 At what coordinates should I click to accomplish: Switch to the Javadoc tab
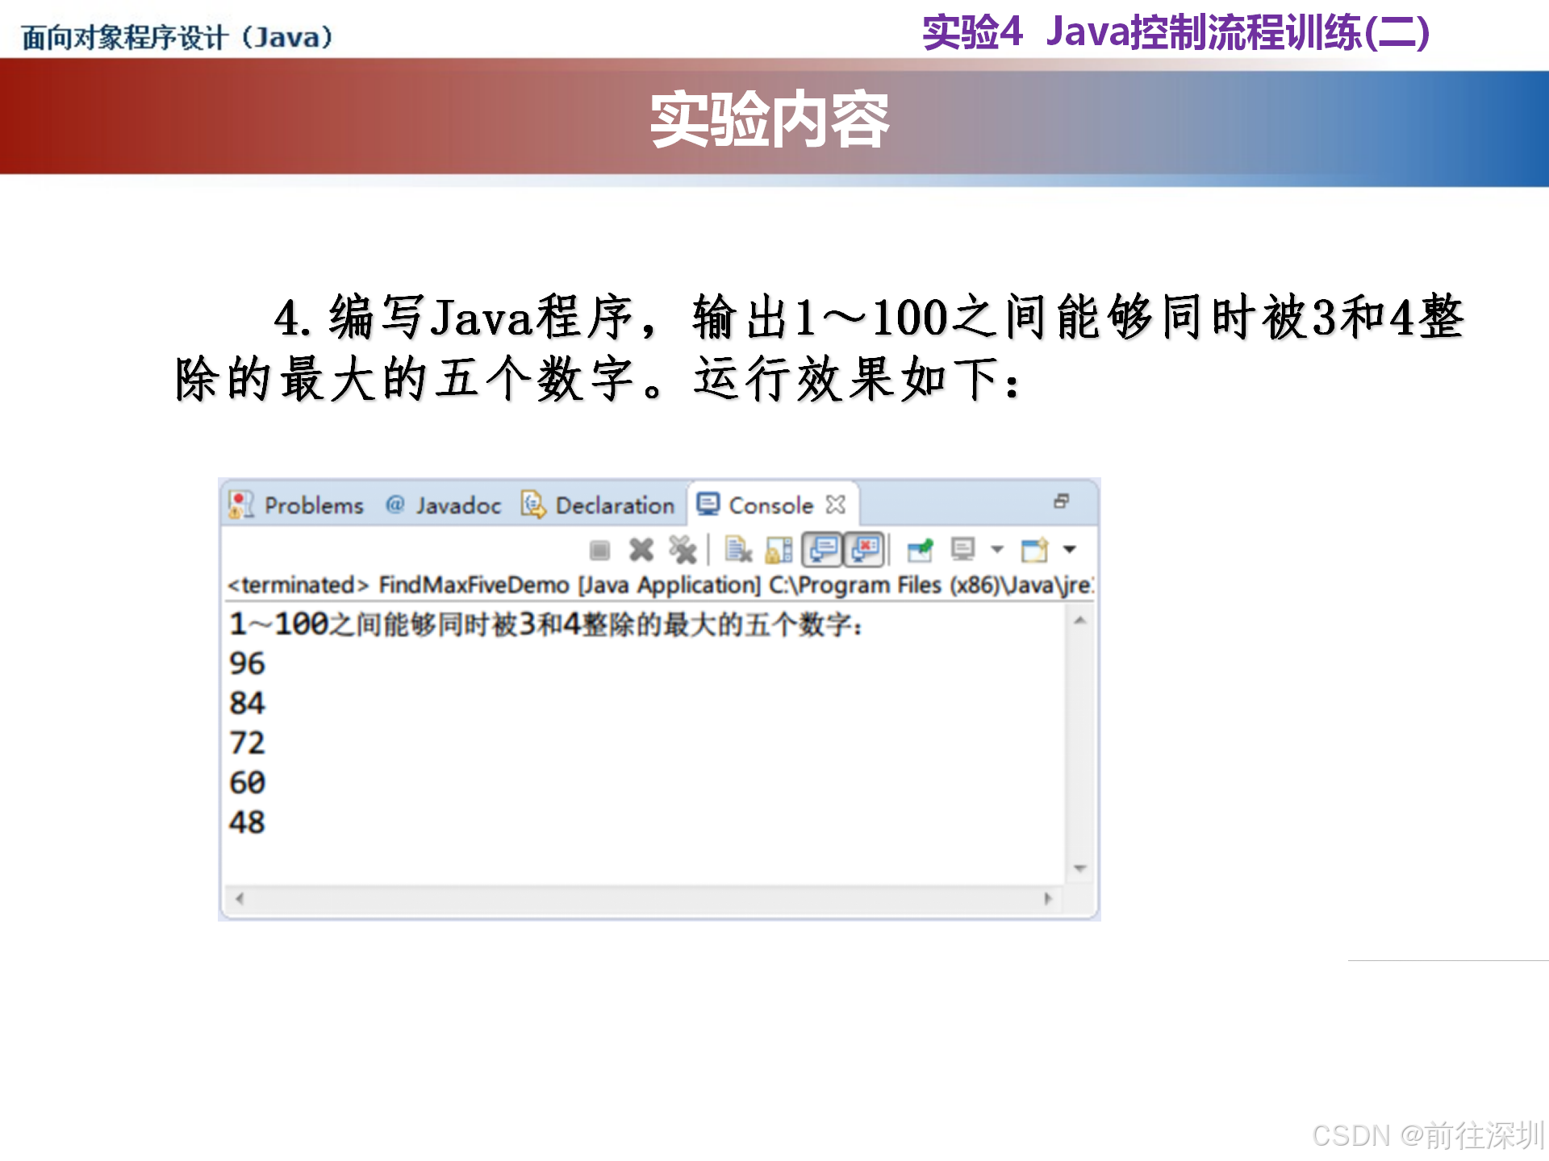[x=457, y=506]
